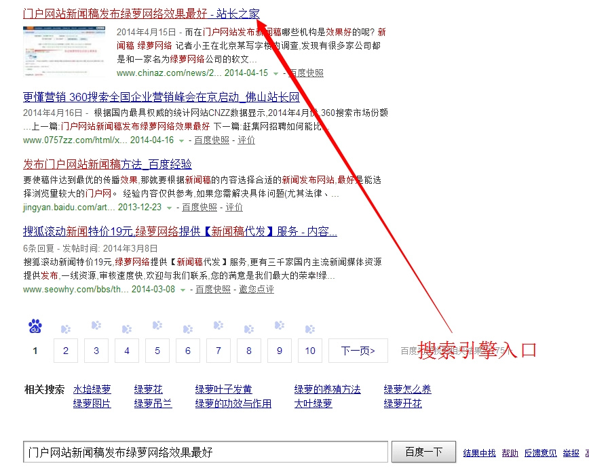Open related search 绿萝叶子发黄
The width and height of the screenshot is (589, 470).
(223, 389)
